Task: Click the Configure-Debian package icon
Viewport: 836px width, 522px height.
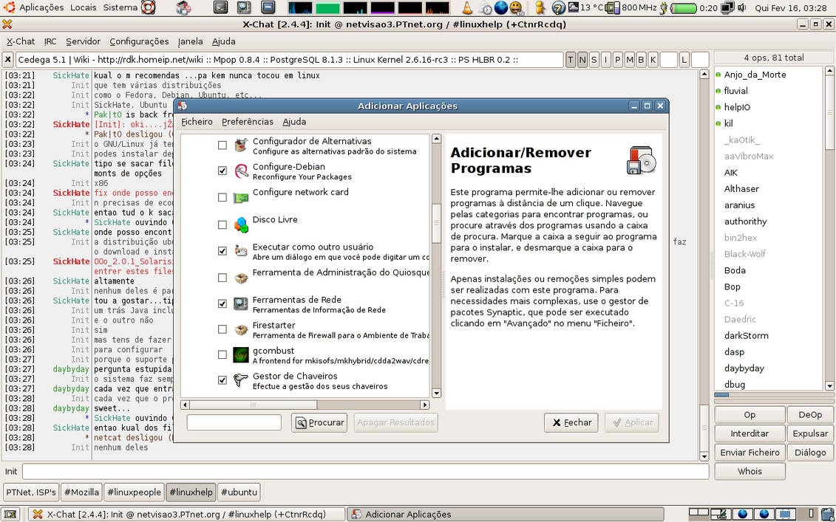Action: [x=241, y=170]
